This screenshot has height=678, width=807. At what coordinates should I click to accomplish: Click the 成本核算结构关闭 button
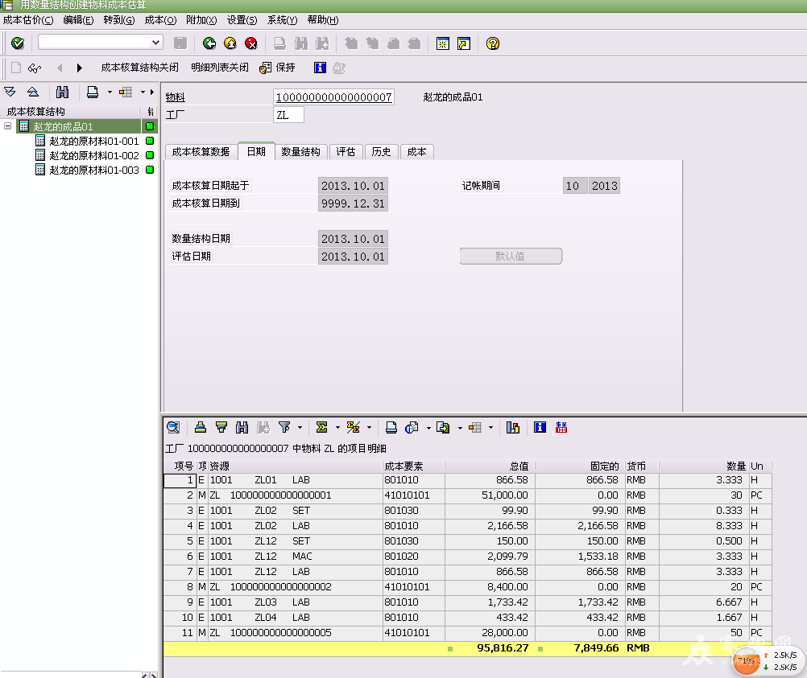point(139,68)
